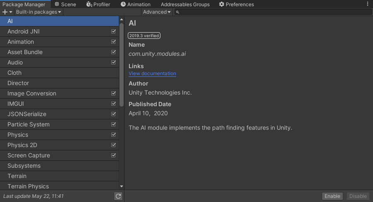Click the com.unity.modules.ai package name
Screen dimensions: 373x202
point(157,54)
